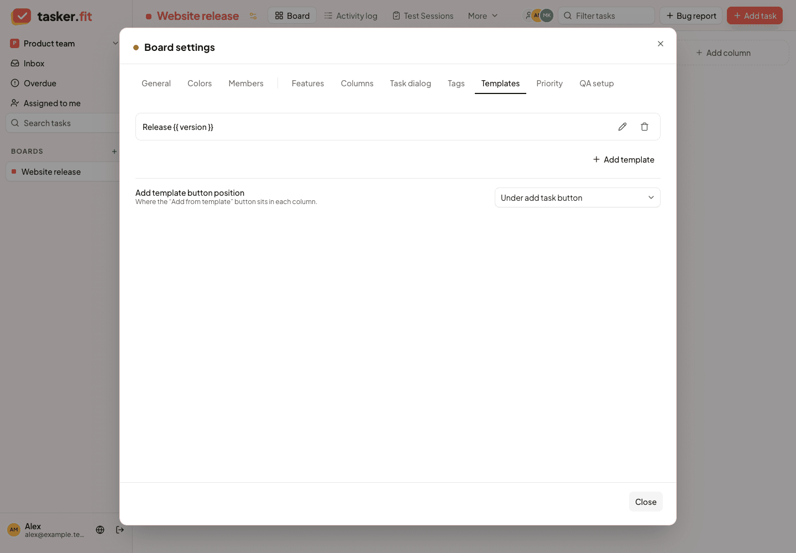Switch to the General tab
Image resolution: width=796 pixels, height=553 pixels.
[x=156, y=84]
